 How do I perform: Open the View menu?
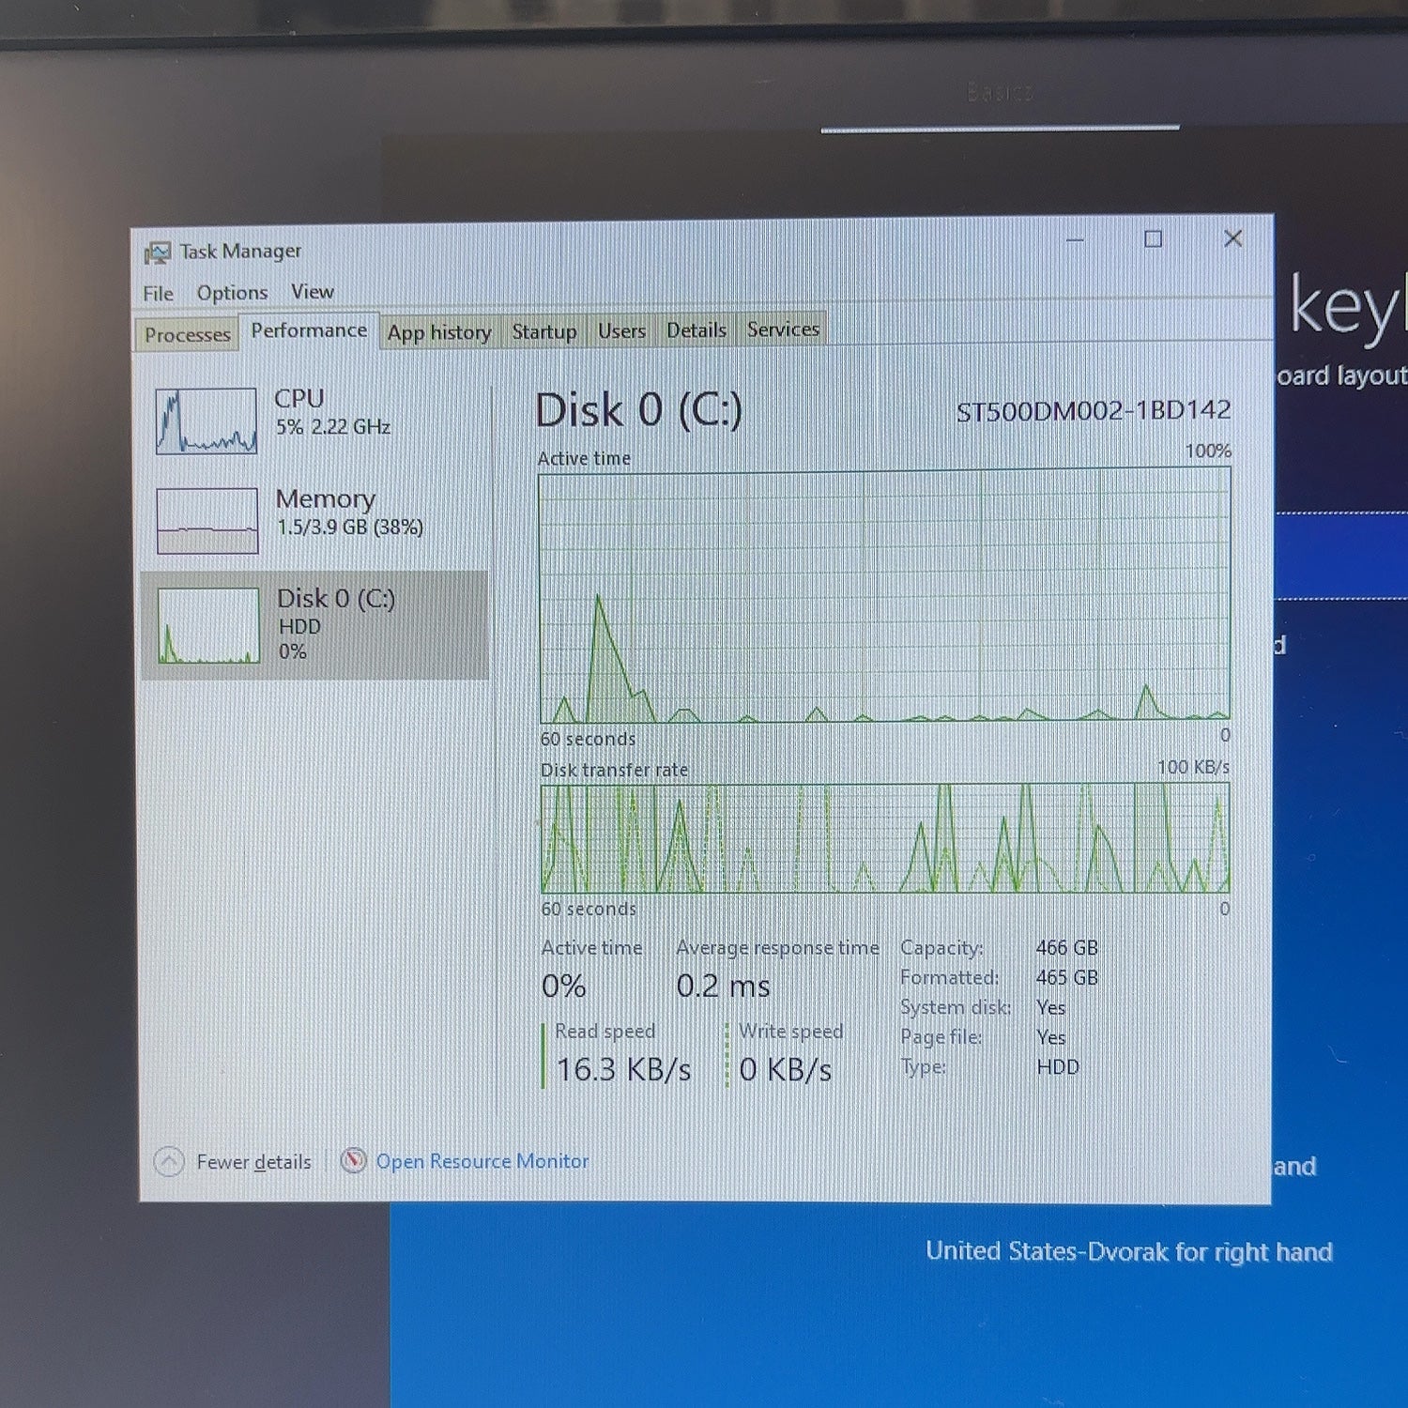pyautogui.click(x=313, y=292)
